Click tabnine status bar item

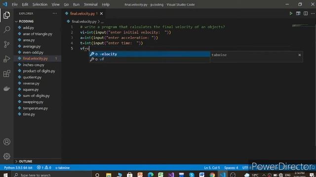pyautogui.click(x=63, y=168)
